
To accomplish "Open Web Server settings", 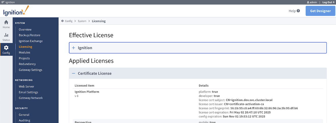I will pos(26,86).
